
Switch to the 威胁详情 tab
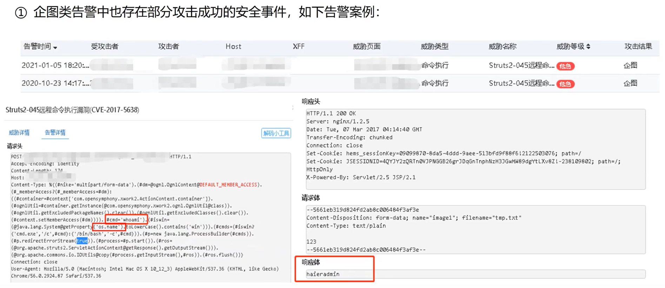[19, 132]
